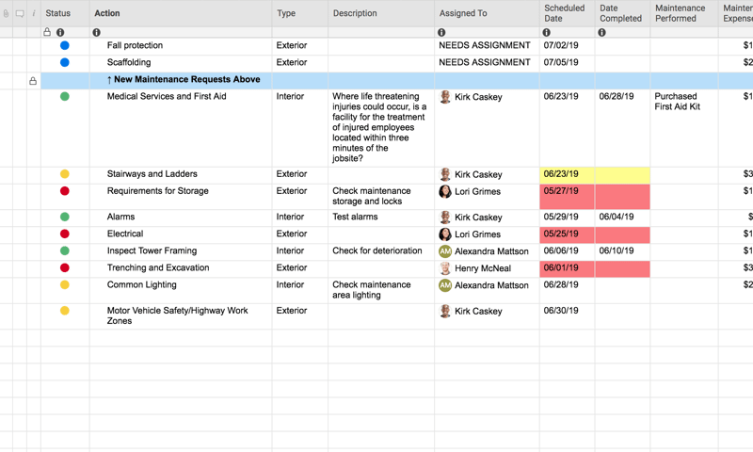This screenshot has height=452, width=753.
Task: Click the Scheduled Date column header
Action: pos(568,13)
